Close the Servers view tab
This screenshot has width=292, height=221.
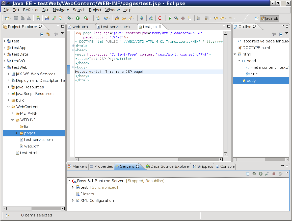tap(138, 166)
